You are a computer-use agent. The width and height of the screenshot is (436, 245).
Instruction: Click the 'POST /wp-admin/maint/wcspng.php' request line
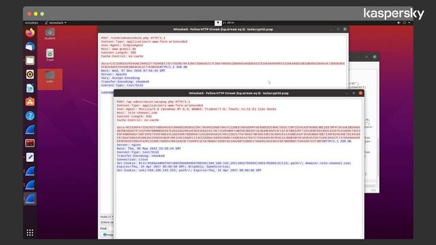click(153, 102)
